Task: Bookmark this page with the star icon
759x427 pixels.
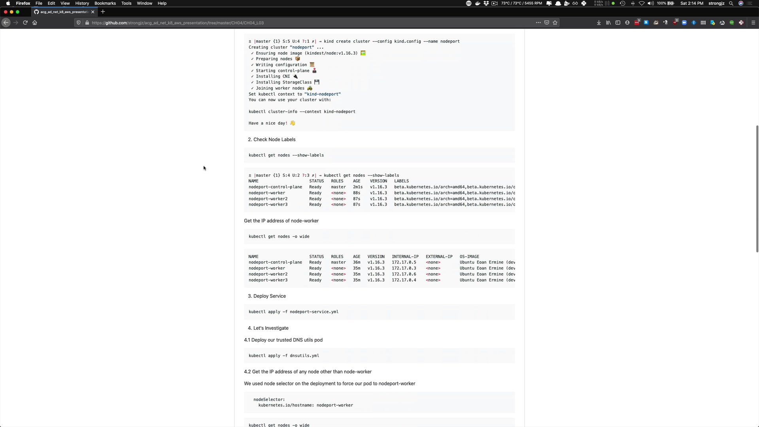Action: point(555,23)
